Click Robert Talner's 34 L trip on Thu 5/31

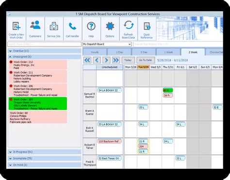(168, 141)
